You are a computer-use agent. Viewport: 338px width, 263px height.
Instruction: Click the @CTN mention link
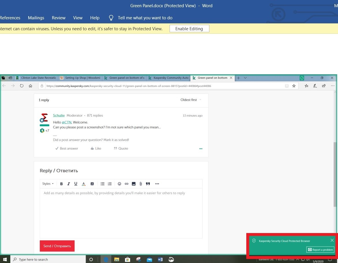(x=66, y=122)
